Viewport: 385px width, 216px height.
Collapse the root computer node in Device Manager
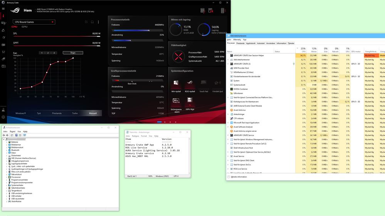coord(4,140)
